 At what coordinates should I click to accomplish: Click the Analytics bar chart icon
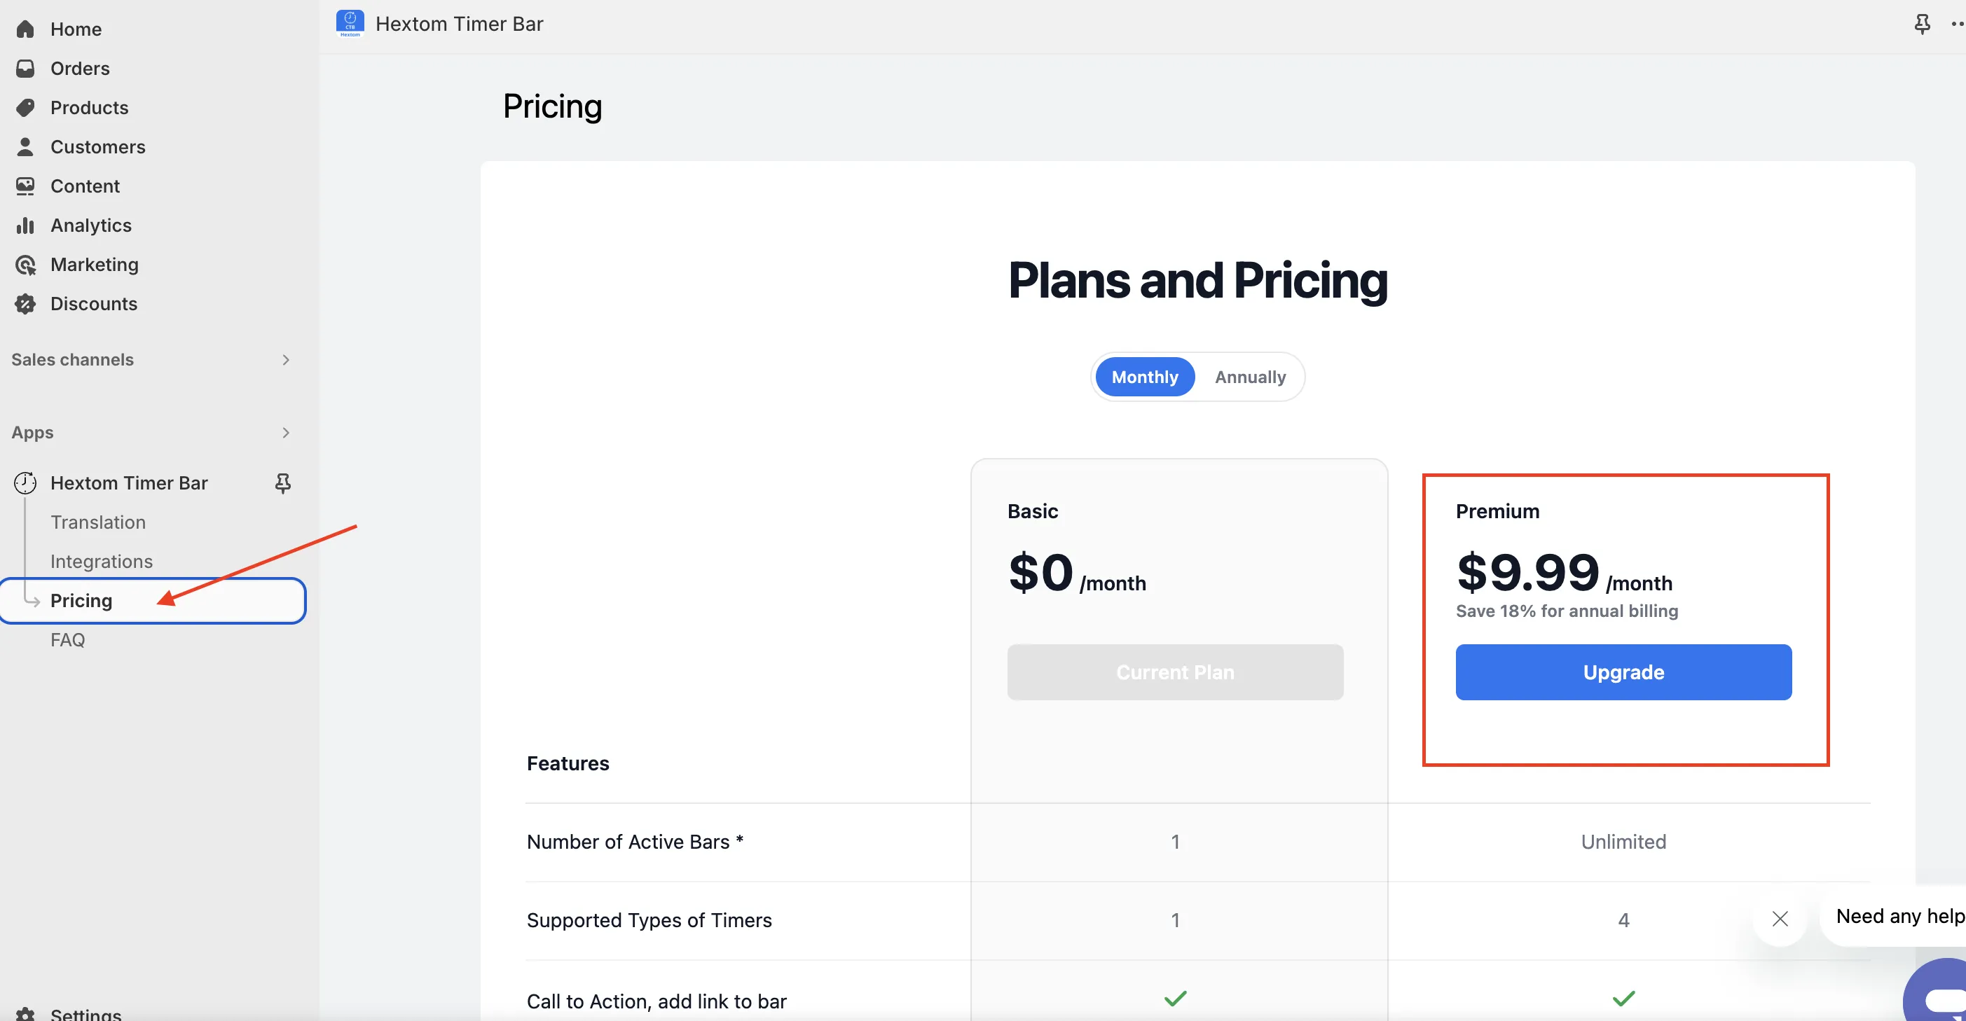(25, 225)
